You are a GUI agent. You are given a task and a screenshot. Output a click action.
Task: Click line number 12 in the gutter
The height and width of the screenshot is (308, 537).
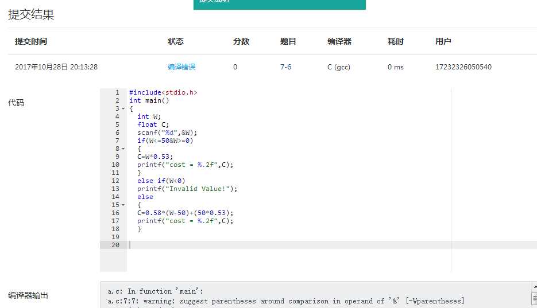point(115,181)
